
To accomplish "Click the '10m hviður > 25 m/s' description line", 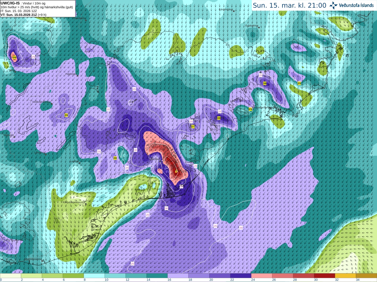I will tap(37, 7).
